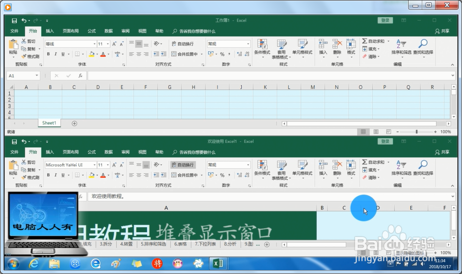Collapse ribbon arrow in top window
The width and height of the screenshot is (462, 274).
point(452,65)
